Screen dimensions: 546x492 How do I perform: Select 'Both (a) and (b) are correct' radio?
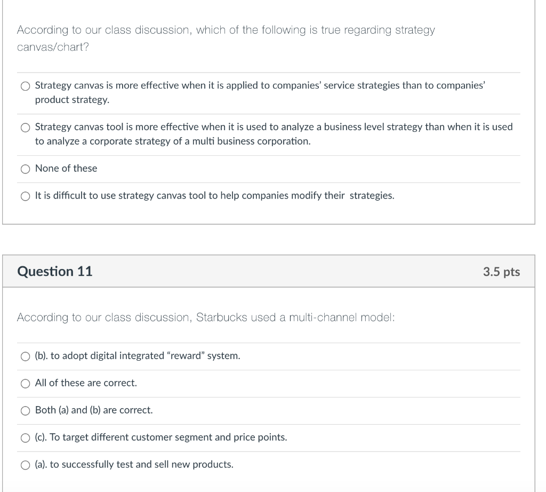click(25, 411)
